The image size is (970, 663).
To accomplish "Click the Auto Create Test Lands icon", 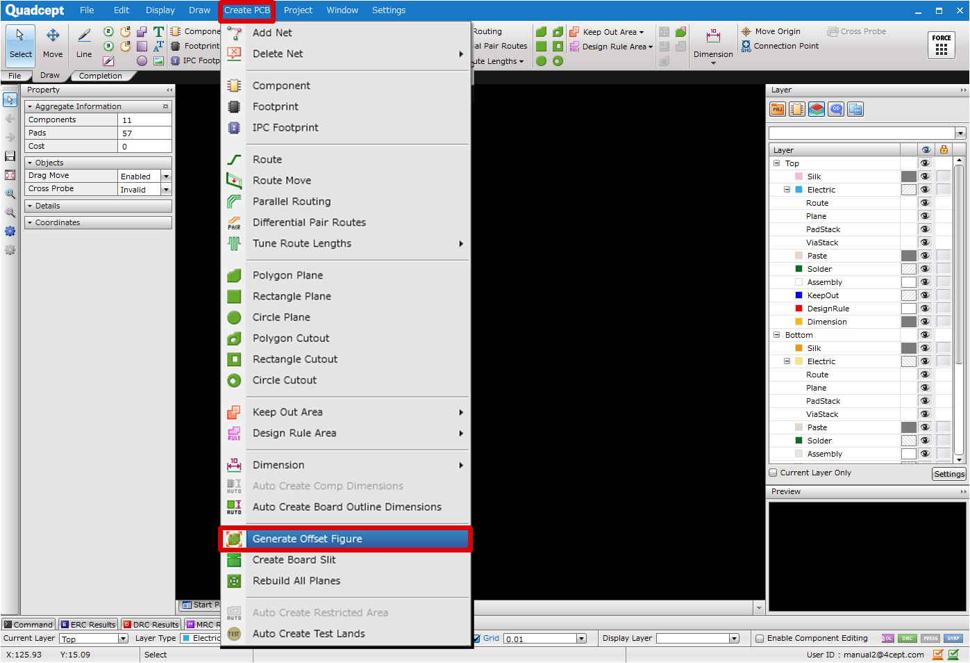I will click(235, 634).
